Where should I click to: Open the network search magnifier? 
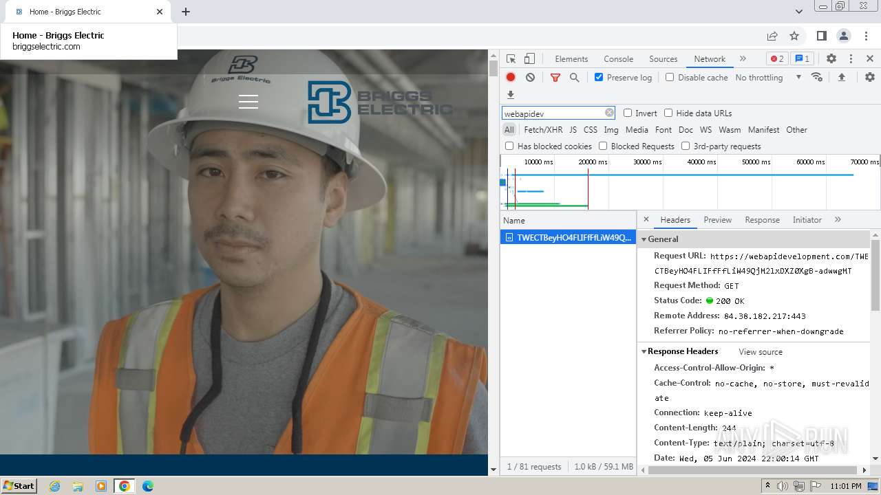574,78
